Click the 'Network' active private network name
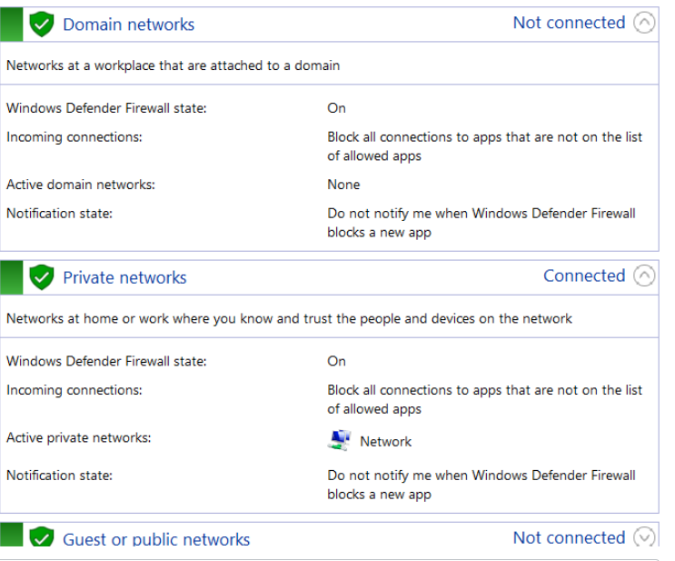675x561 pixels. pos(386,441)
